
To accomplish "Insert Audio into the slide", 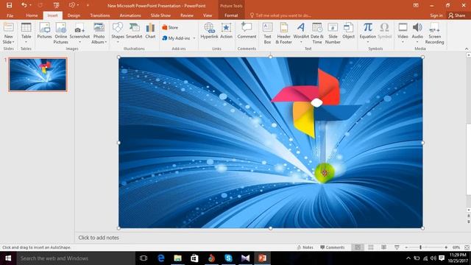I will coord(417,33).
